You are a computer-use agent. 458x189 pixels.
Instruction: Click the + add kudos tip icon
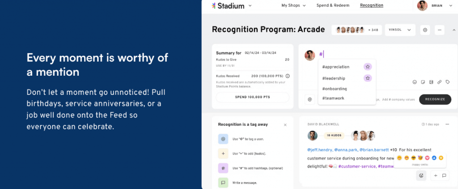pos(223,154)
